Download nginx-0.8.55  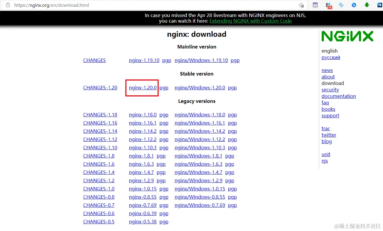tap(143, 197)
